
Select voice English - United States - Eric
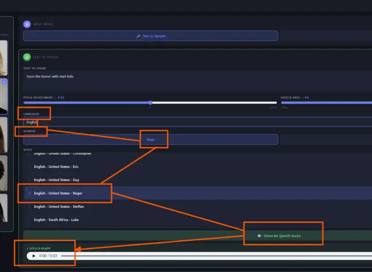(198, 167)
